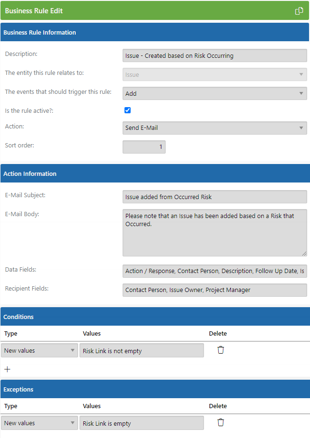This screenshot has height=438, width=310.
Task: Click the E-Mail Subject field
Action: [x=215, y=197]
